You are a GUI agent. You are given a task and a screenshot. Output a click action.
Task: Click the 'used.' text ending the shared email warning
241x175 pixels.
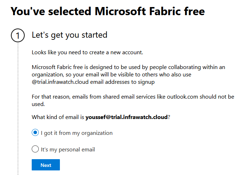coord(38,104)
